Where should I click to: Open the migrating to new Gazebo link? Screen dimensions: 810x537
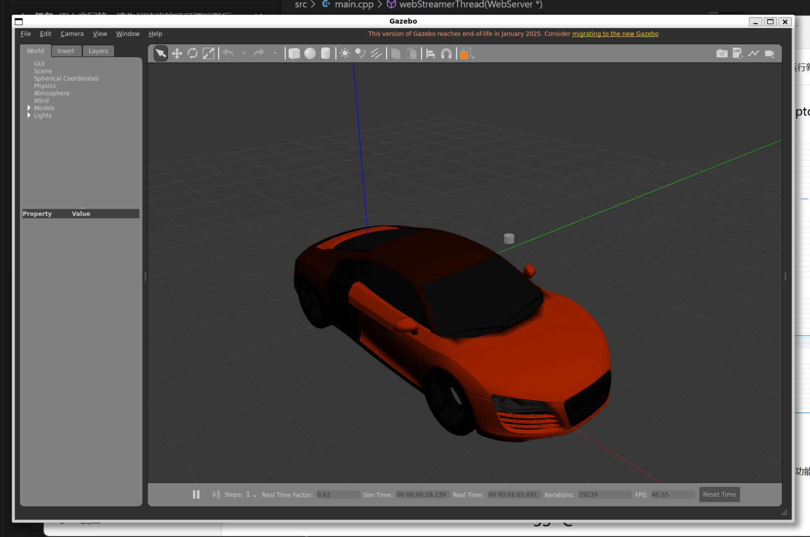[615, 34]
